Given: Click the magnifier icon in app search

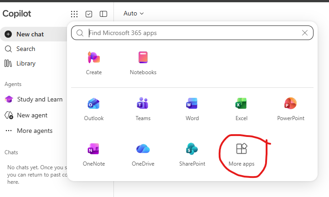Looking at the screenshot, I should 80,33.
